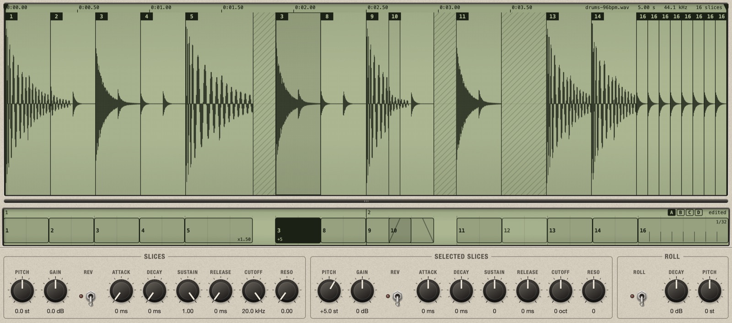Toggle the REV switch in the Slices section
The image size is (732, 323).
click(x=91, y=298)
